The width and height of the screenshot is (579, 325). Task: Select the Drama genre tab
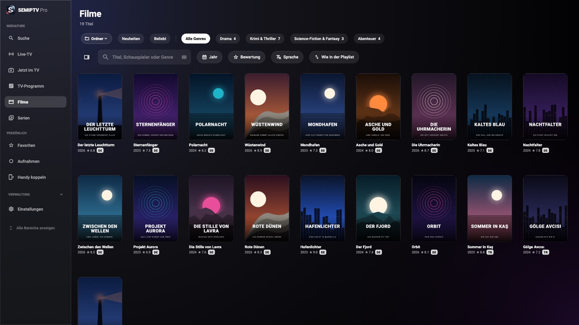click(228, 39)
